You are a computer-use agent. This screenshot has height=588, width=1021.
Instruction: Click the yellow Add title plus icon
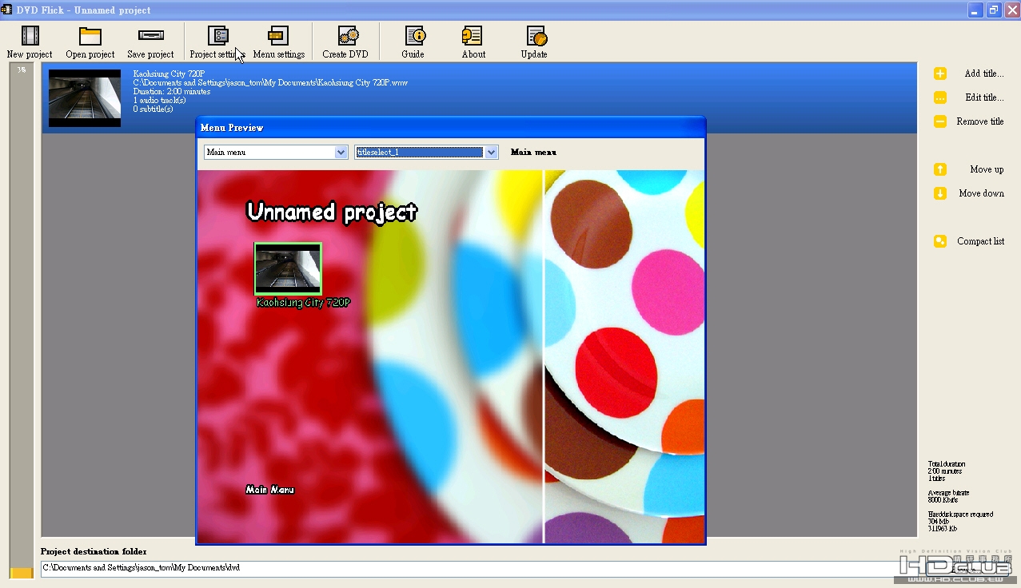(940, 73)
